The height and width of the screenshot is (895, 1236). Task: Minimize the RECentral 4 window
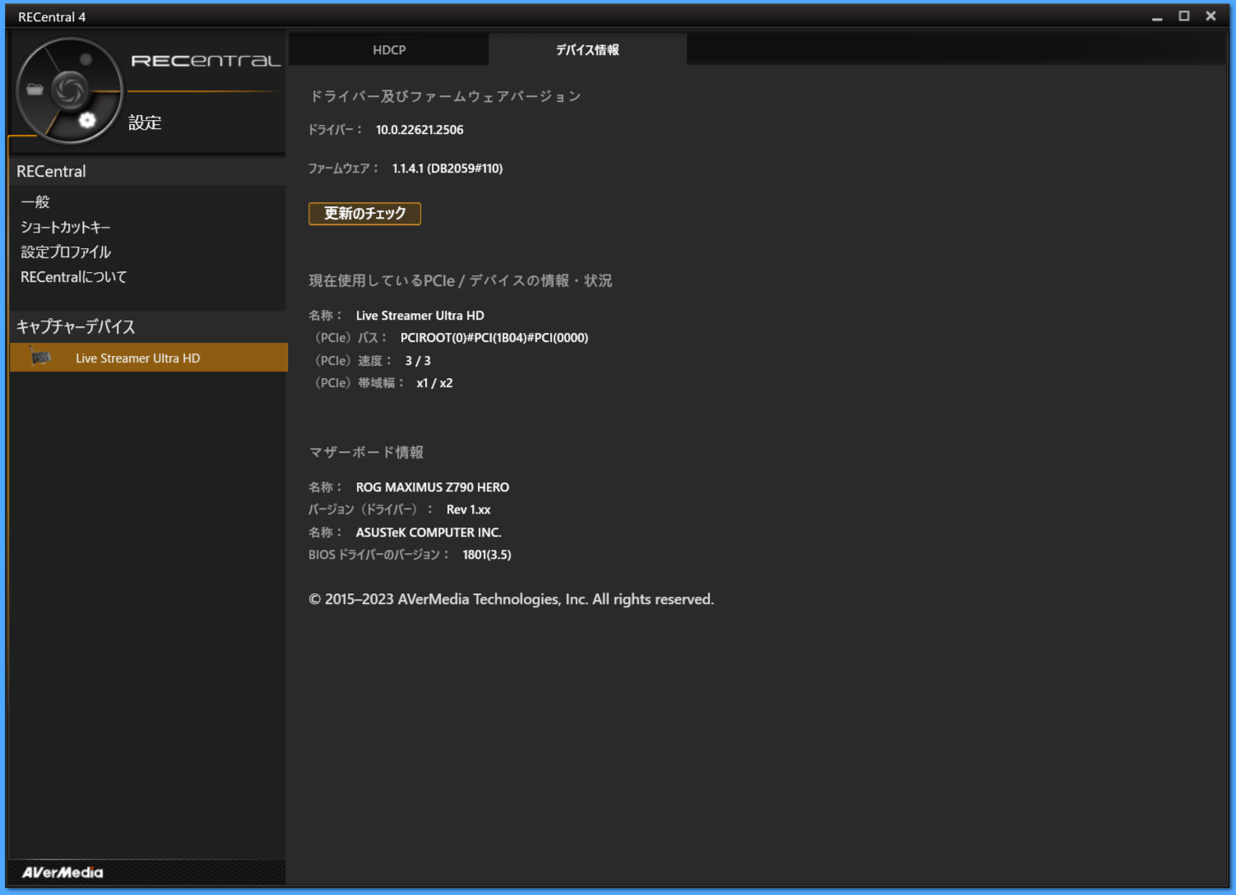(1157, 16)
